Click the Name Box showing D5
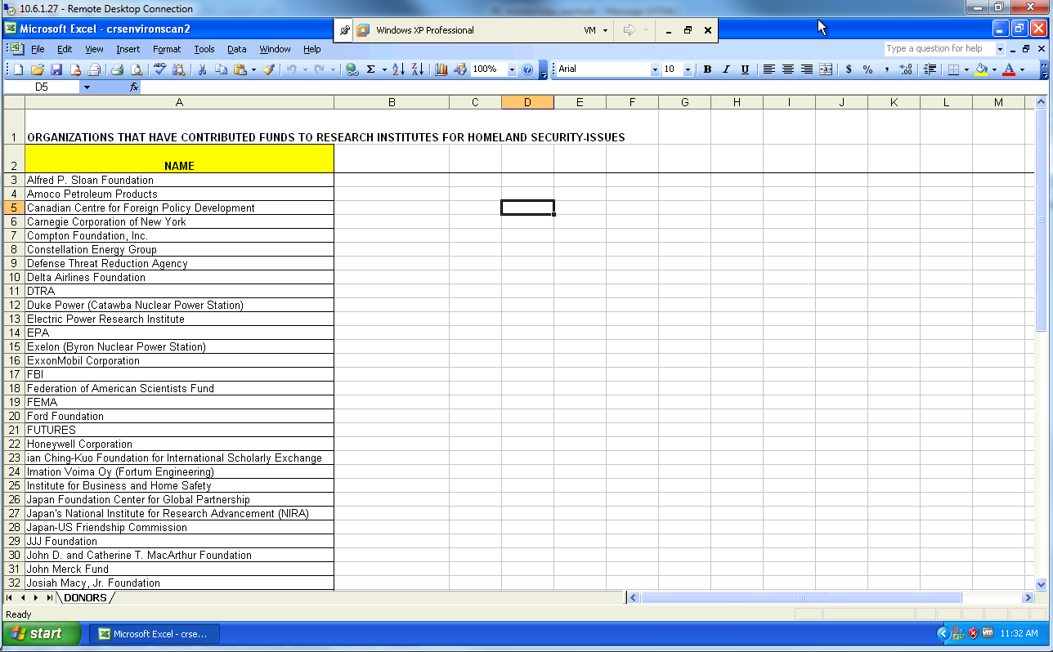Viewport: 1053px width, 652px height. (43, 87)
